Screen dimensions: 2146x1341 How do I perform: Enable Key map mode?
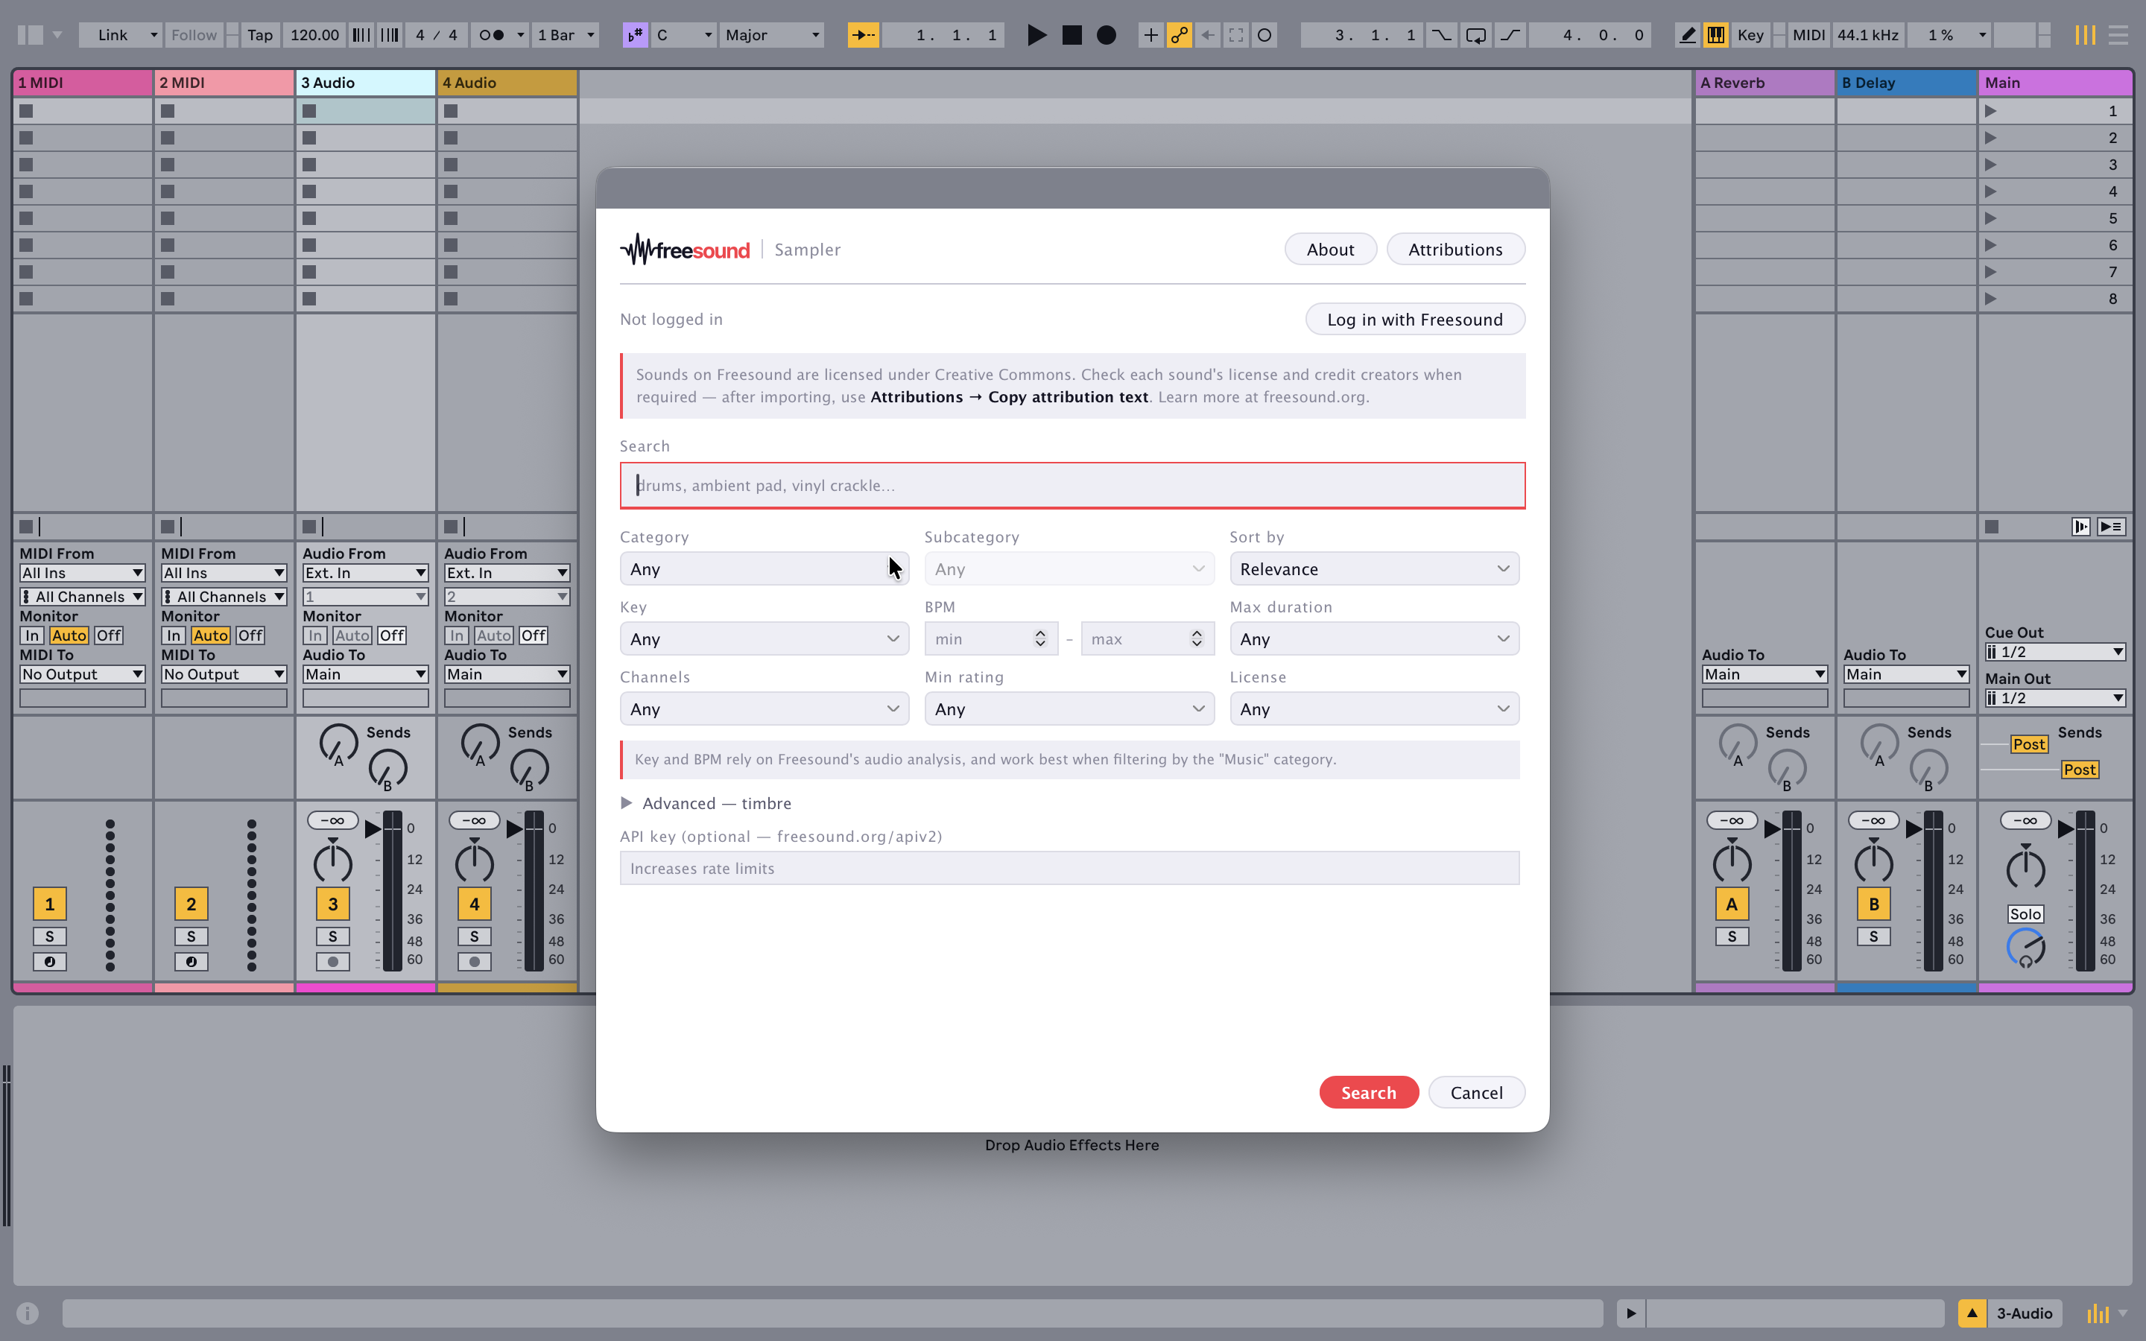[1750, 36]
